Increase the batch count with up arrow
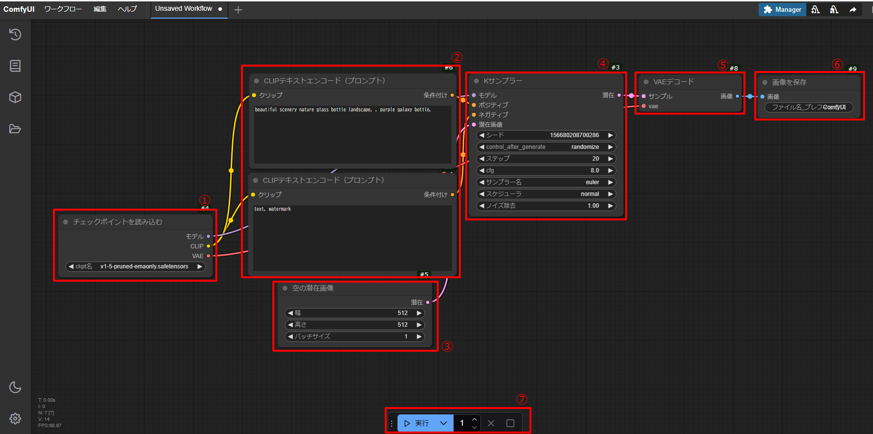The width and height of the screenshot is (873, 434). pyautogui.click(x=474, y=420)
